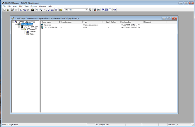Image resolution: width=195 pixels, height=127 pixels.
Task: Collapse the SIMATIC 300(1) tree node
Action: tap(16, 24)
